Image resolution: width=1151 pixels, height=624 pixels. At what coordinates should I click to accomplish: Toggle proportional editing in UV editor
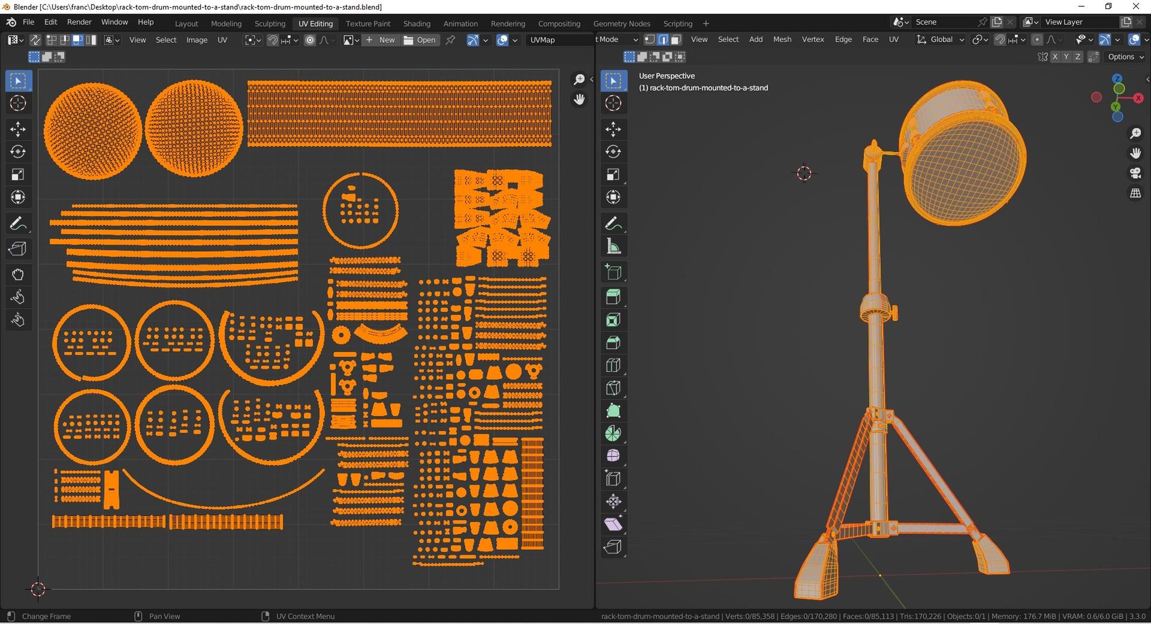pyautogui.click(x=310, y=40)
